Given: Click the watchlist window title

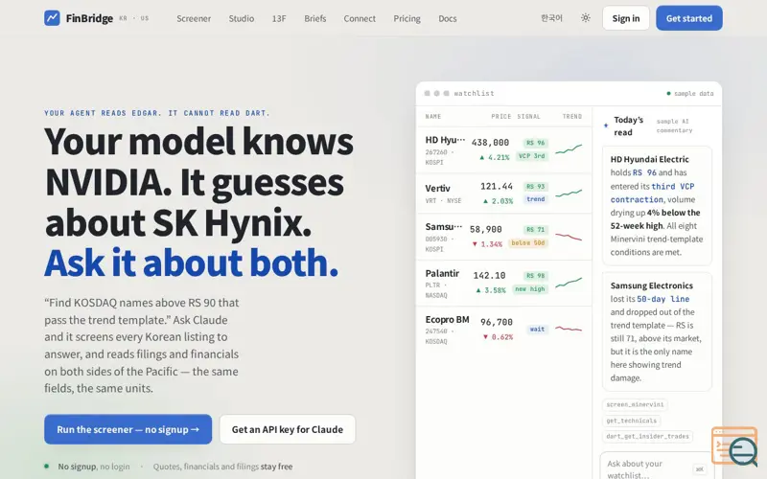Looking at the screenshot, I should pos(474,93).
